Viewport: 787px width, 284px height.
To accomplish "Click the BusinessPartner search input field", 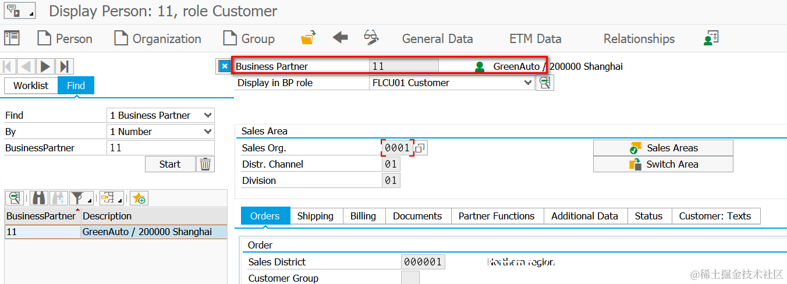I will (161, 148).
